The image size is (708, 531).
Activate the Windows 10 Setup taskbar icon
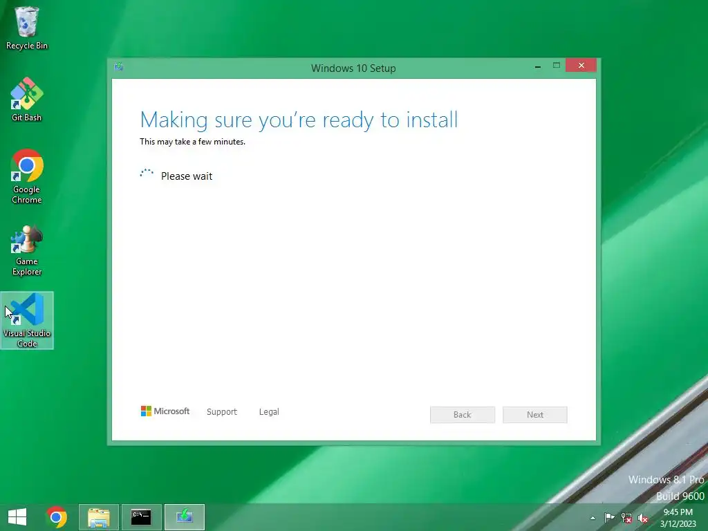(x=184, y=517)
